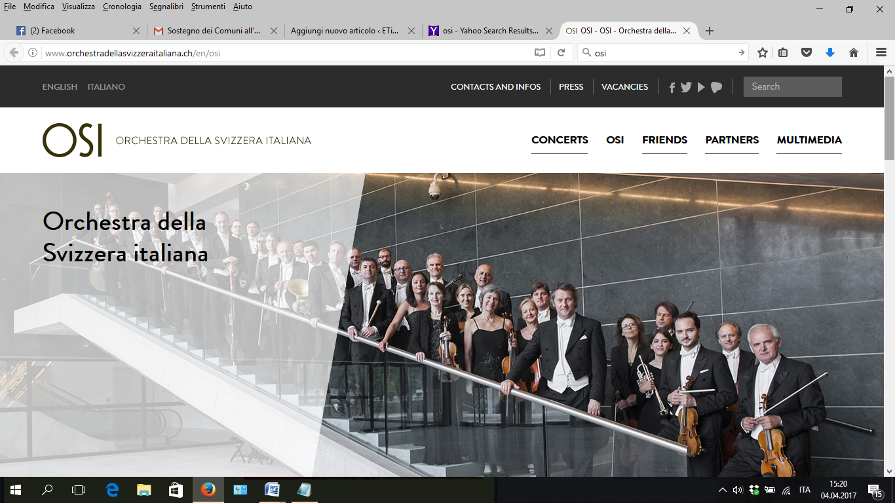Open a new tab with plus button
The width and height of the screenshot is (895, 503).
pyautogui.click(x=709, y=31)
